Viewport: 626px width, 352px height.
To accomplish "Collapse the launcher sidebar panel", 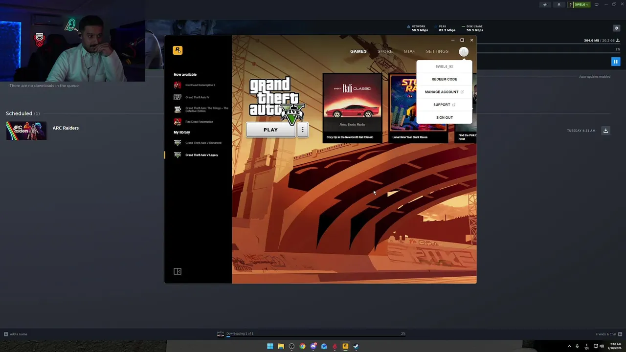I will point(178,271).
